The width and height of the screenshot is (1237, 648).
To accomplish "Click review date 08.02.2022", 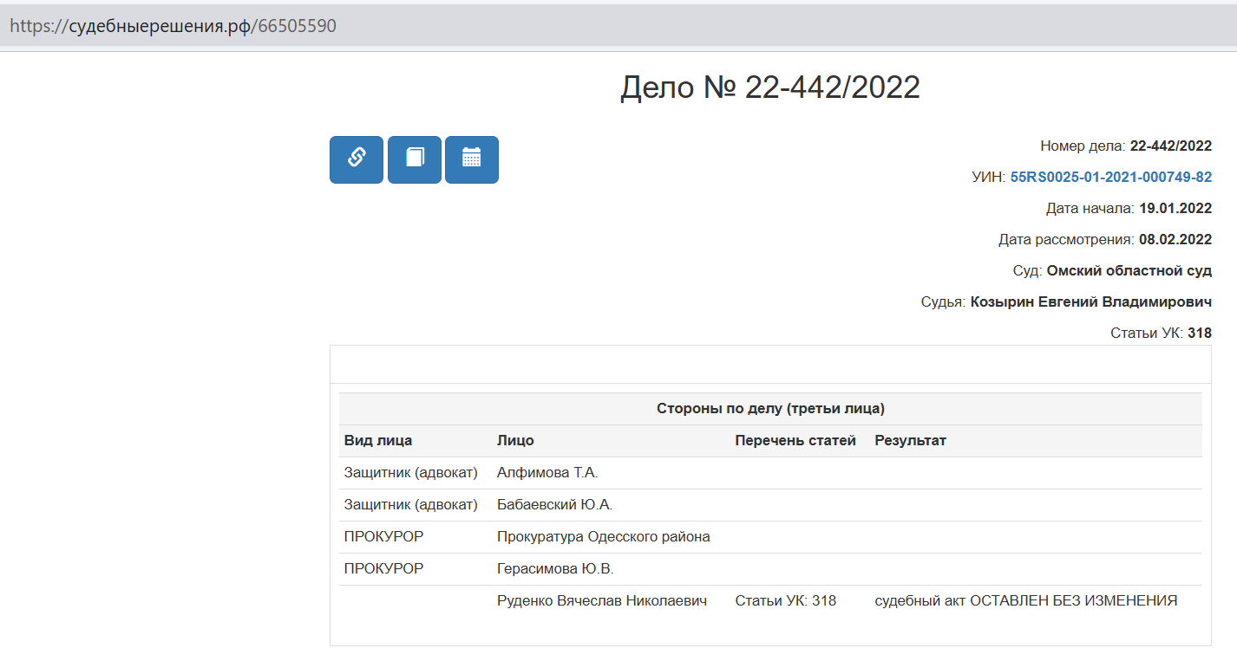I will (x=1175, y=240).
